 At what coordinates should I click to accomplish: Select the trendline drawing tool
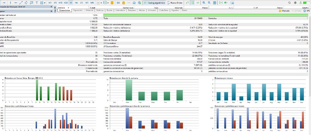click(x=21, y=3)
